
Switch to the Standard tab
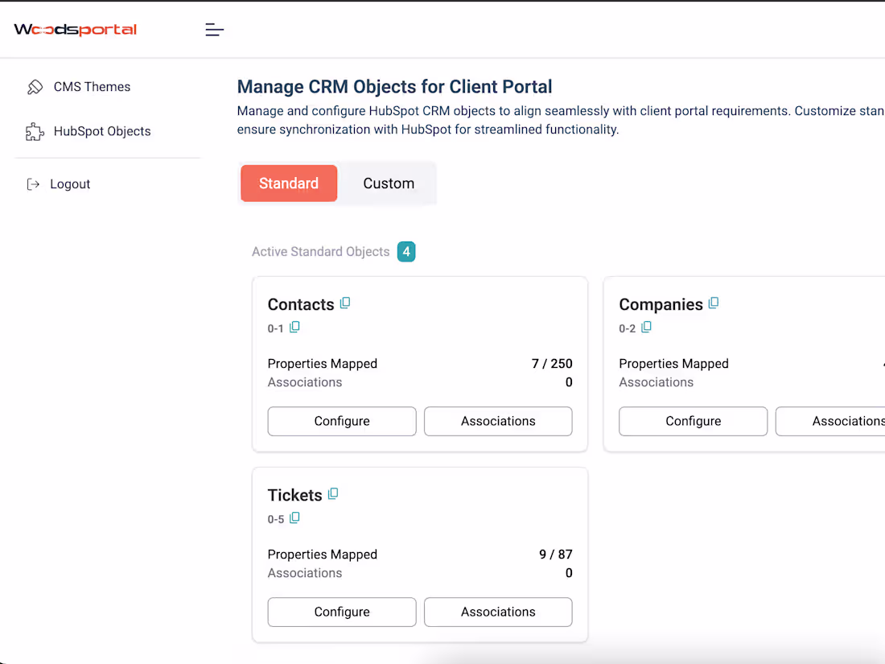pyautogui.click(x=288, y=184)
